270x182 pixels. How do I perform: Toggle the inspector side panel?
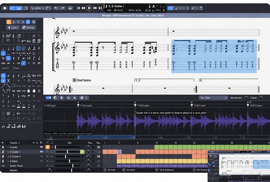click(x=26, y=8)
